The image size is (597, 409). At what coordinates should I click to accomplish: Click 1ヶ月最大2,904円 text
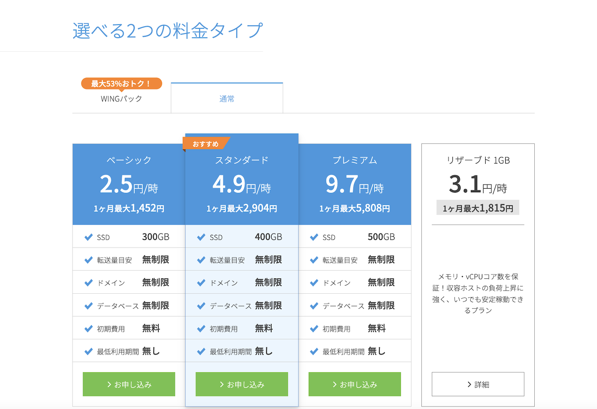(x=242, y=208)
